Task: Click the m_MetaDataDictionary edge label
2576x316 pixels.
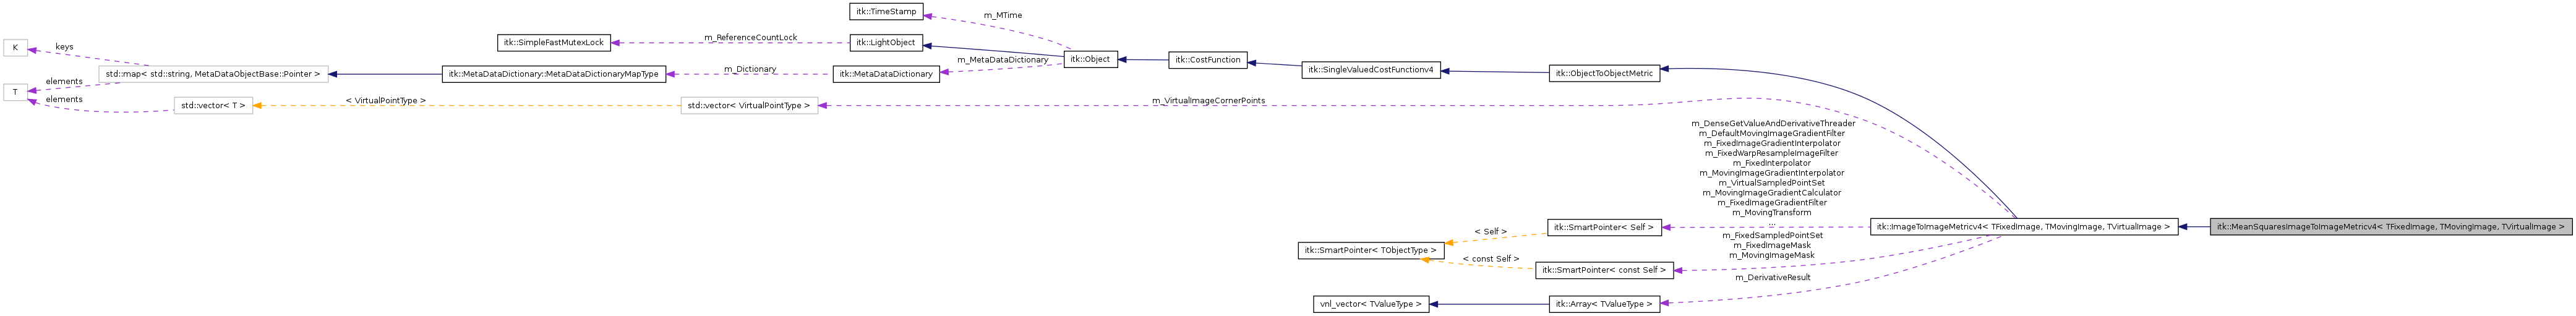Action: pos(1002,60)
